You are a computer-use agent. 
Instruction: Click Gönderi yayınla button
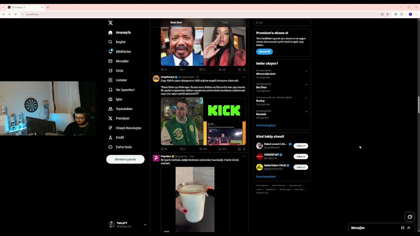click(125, 159)
